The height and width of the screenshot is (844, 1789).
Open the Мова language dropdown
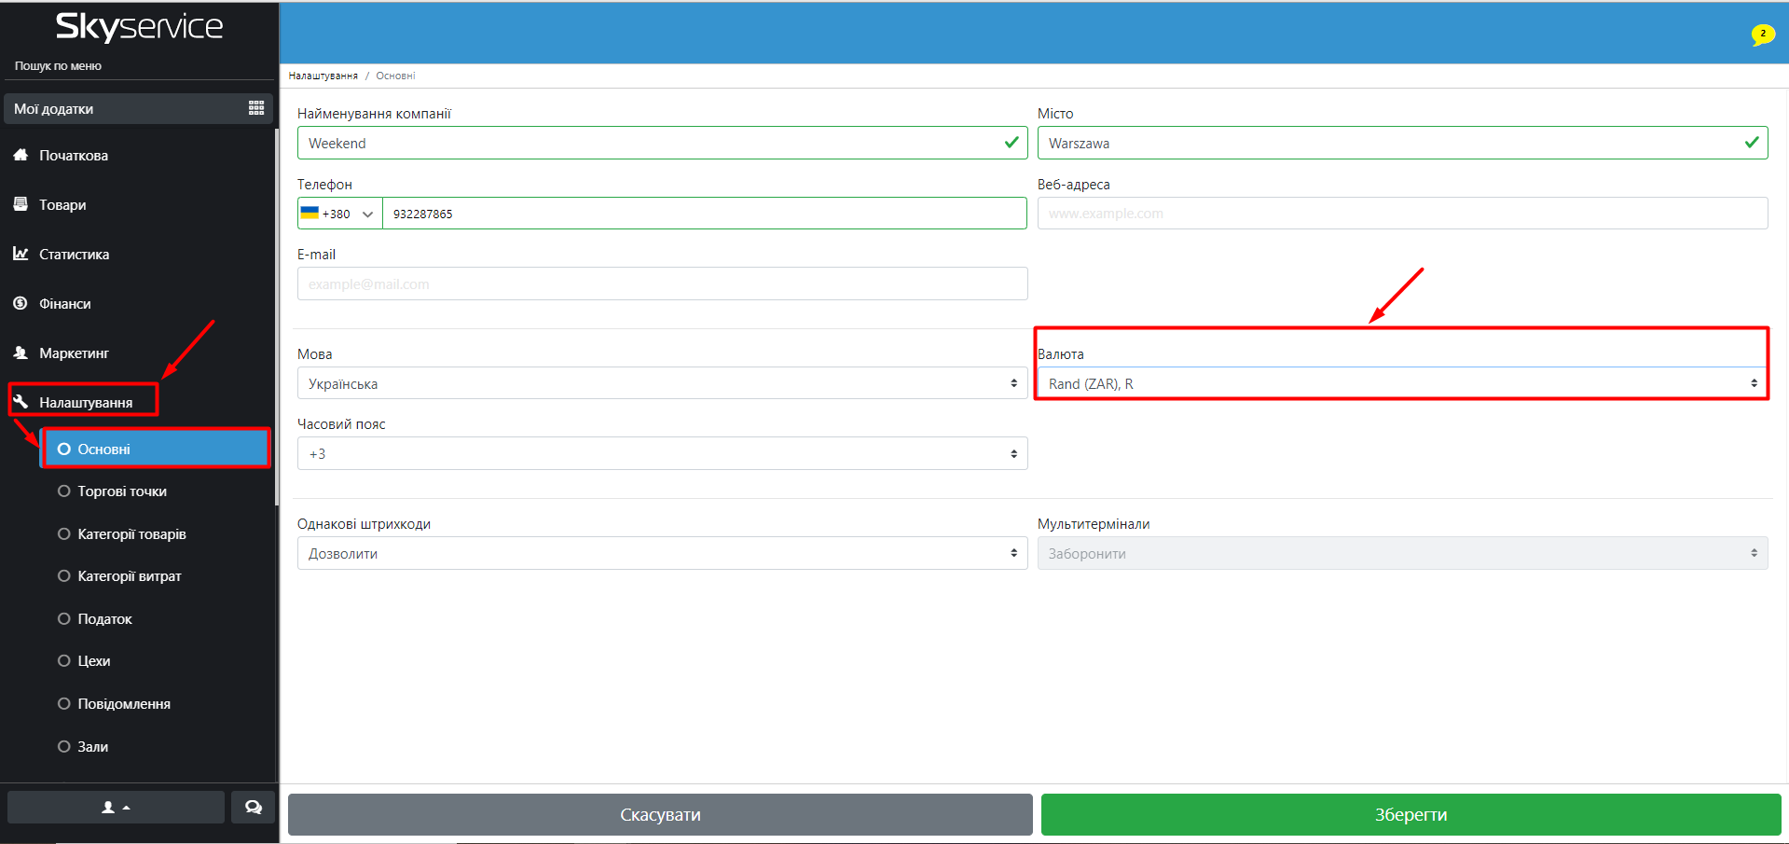click(x=662, y=383)
